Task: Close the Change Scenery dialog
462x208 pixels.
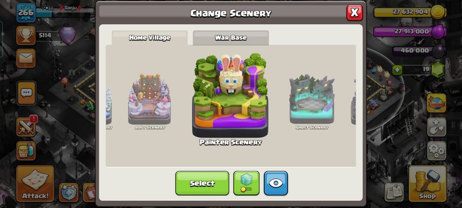Action: pos(355,13)
